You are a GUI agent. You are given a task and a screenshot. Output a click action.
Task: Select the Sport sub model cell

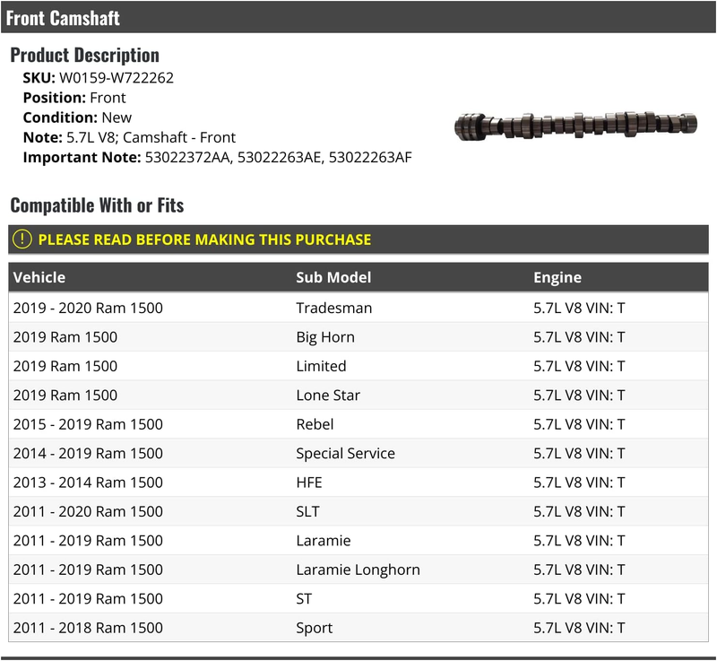click(315, 628)
